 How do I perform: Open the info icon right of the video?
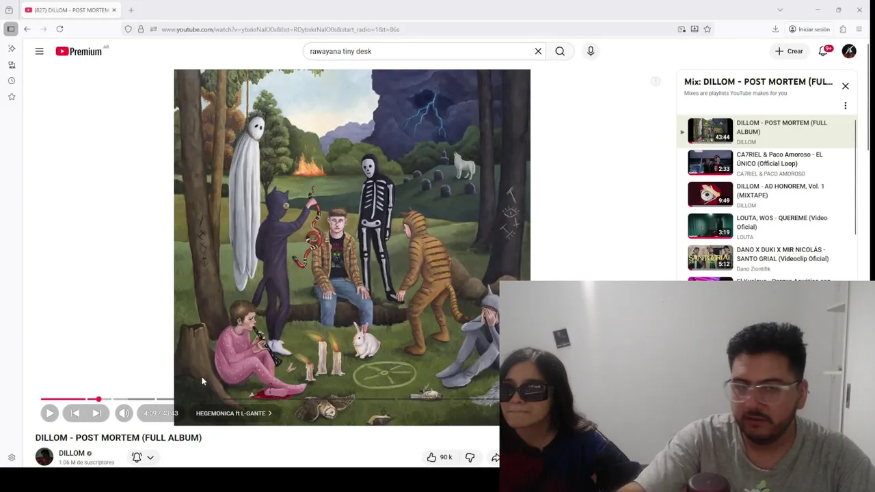pyautogui.click(x=655, y=81)
